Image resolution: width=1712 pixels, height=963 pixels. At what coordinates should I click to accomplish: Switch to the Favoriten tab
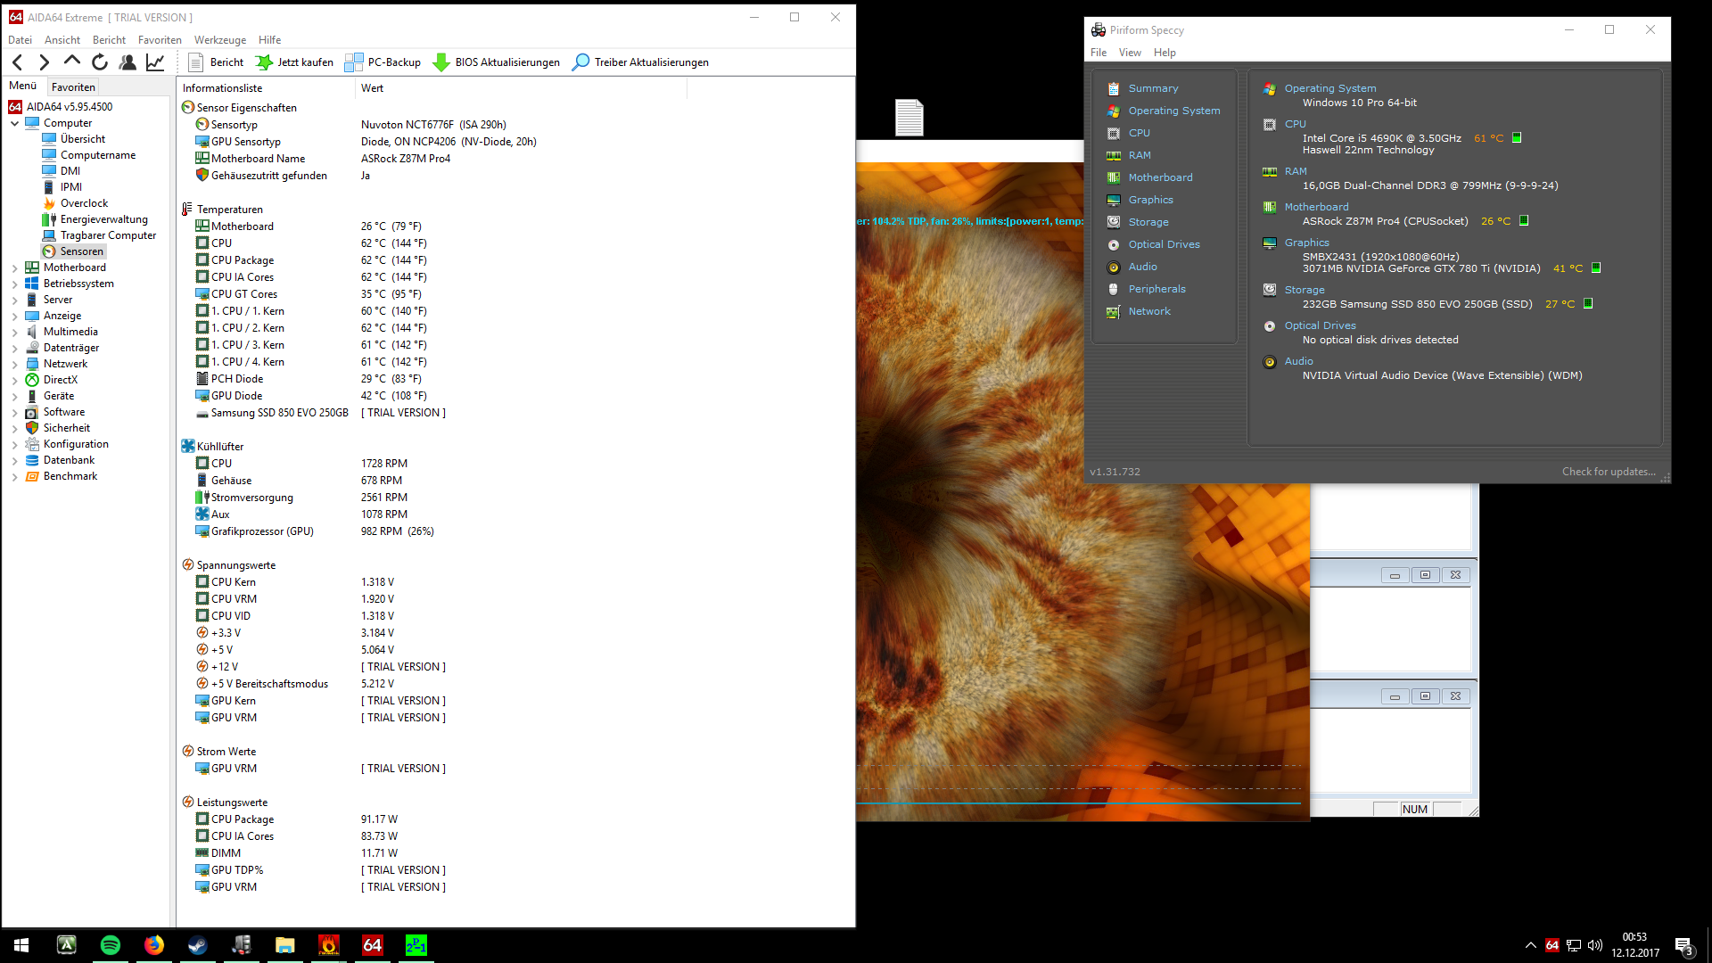73,87
